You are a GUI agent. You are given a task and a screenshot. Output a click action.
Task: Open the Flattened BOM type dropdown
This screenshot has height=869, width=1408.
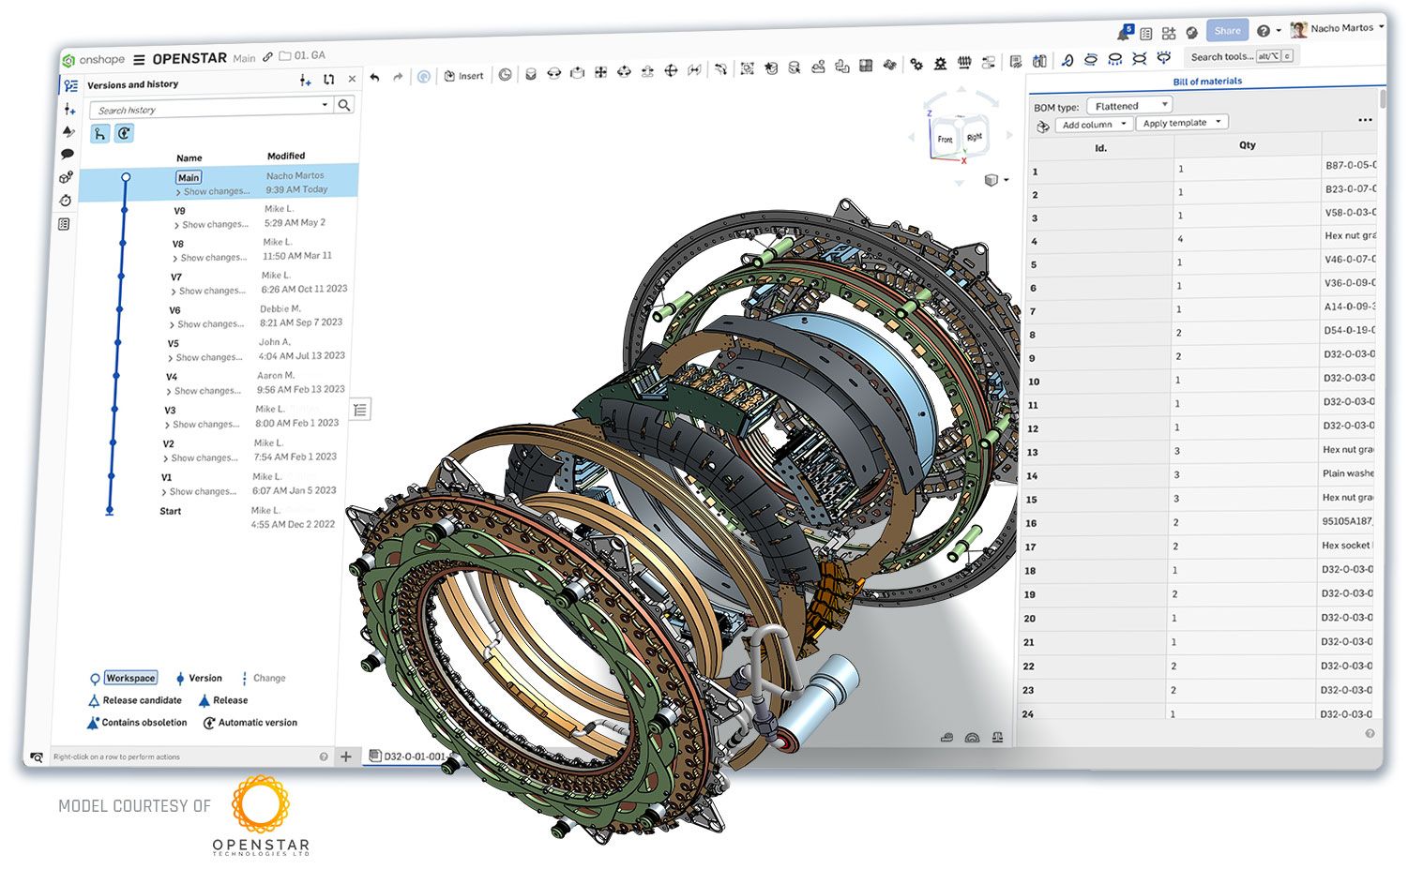coord(1128,105)
